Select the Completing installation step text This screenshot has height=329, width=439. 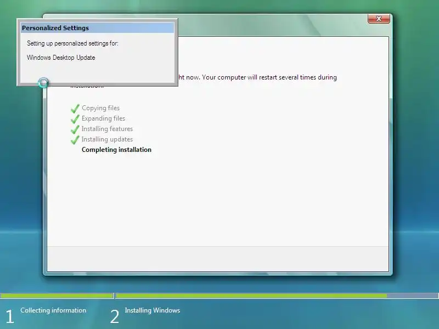coord(116,150)
